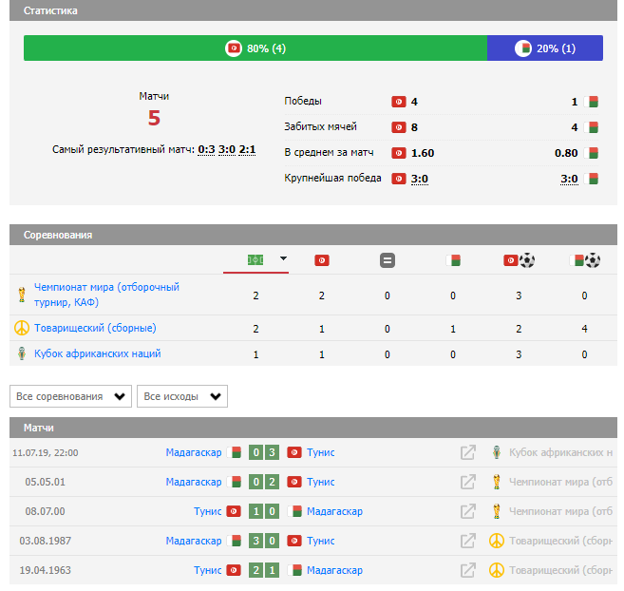Expand the 'Все соревнования' dropdown

point(70,396)
